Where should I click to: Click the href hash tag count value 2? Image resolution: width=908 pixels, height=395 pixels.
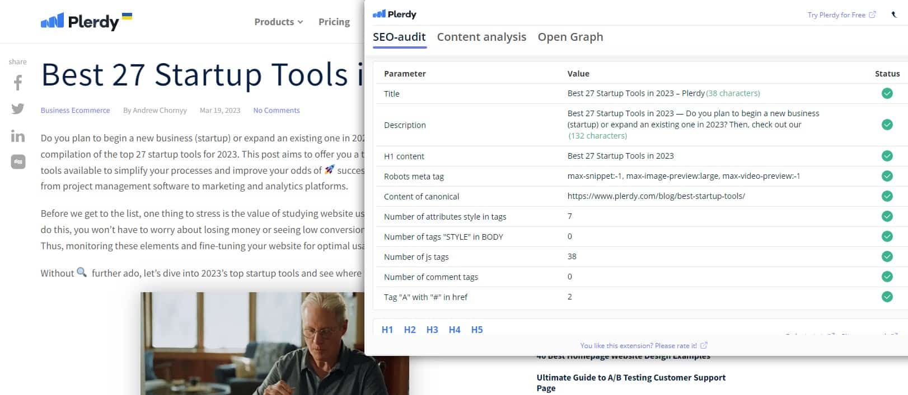(570, 297)
